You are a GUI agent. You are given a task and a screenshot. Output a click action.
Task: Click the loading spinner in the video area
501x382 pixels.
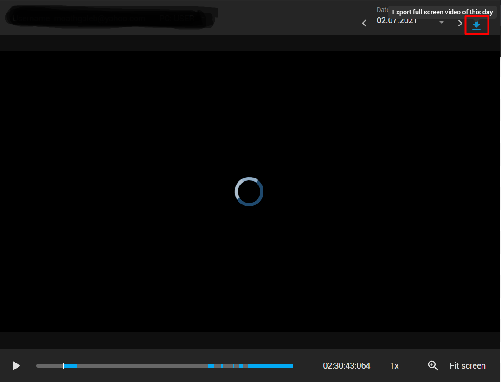pos(249,191)
